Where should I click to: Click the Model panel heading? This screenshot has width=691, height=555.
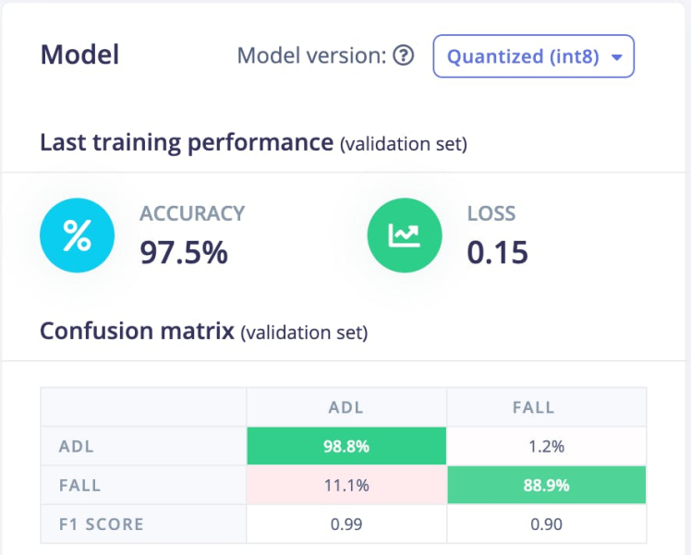79,54
